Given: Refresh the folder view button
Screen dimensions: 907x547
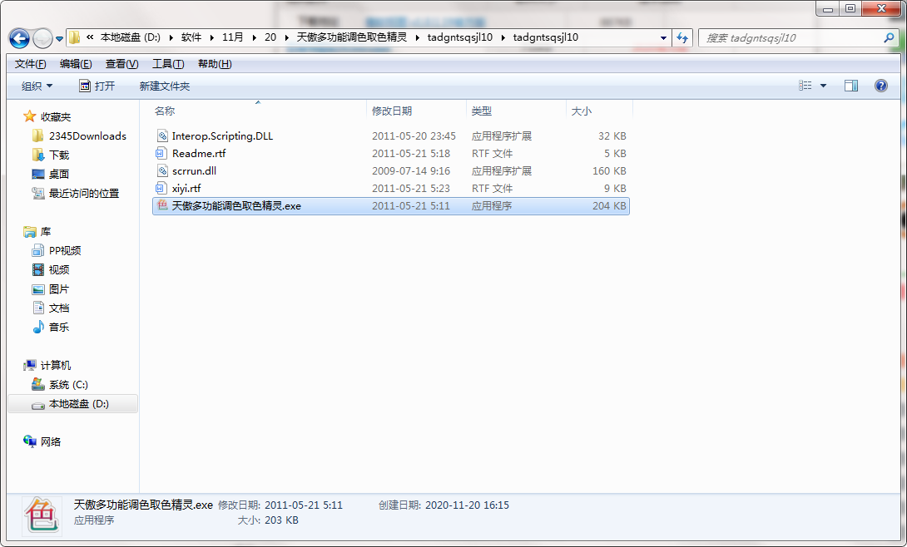Looking at the screenshot, I should (x=682, y=38).
